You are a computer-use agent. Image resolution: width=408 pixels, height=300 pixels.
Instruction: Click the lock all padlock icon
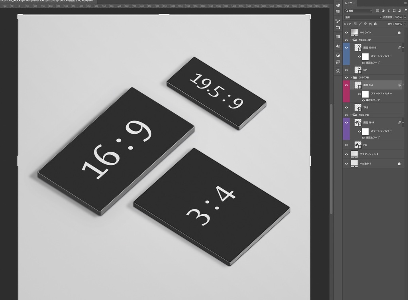(x=375, y=24)
